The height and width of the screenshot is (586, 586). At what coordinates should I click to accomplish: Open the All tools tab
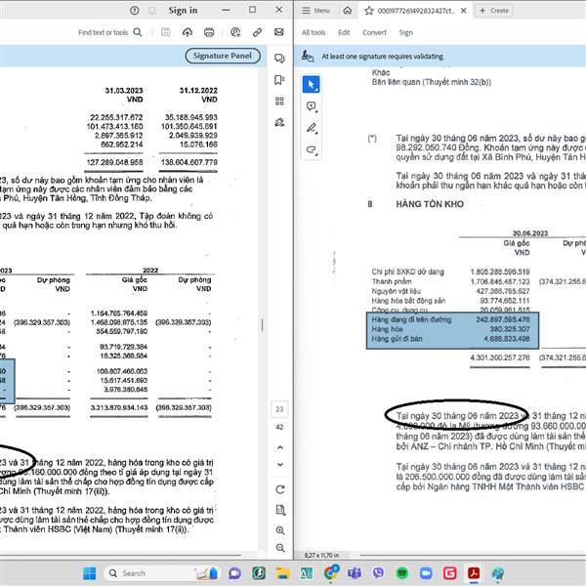[314, 32]
